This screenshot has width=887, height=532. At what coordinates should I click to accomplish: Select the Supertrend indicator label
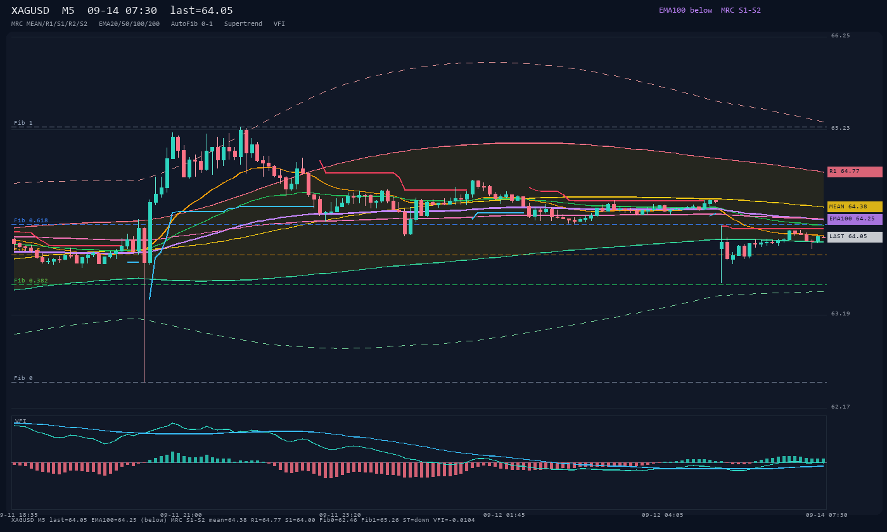pos(243,24)
